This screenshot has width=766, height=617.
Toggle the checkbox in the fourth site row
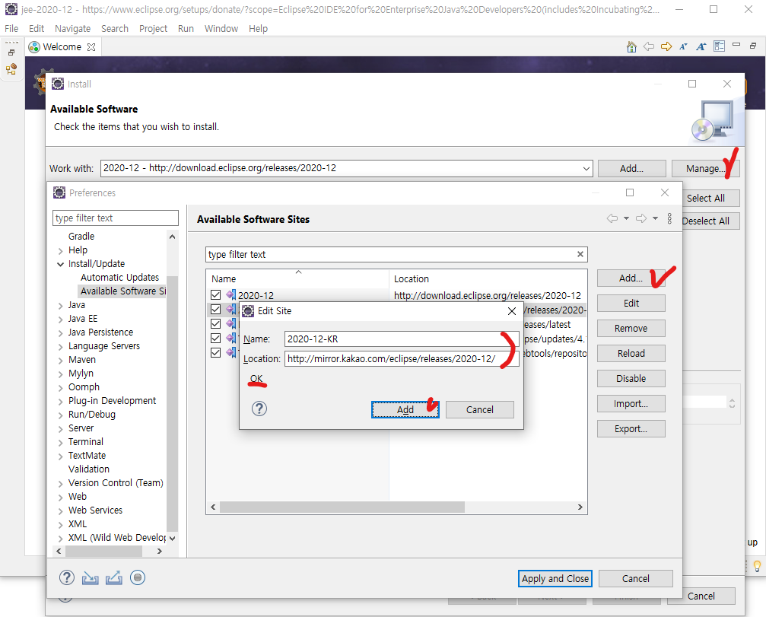(x=215, y=338)
